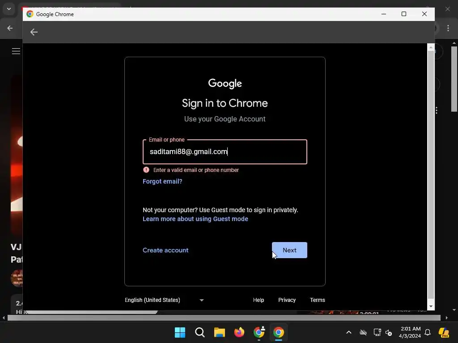
Task: Click the sign-in window vertical scrollbar
Action: (431, 175)
